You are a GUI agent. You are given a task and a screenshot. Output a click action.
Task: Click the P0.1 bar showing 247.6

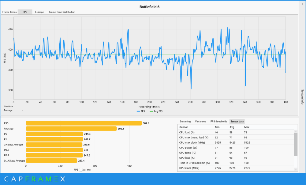54,155
